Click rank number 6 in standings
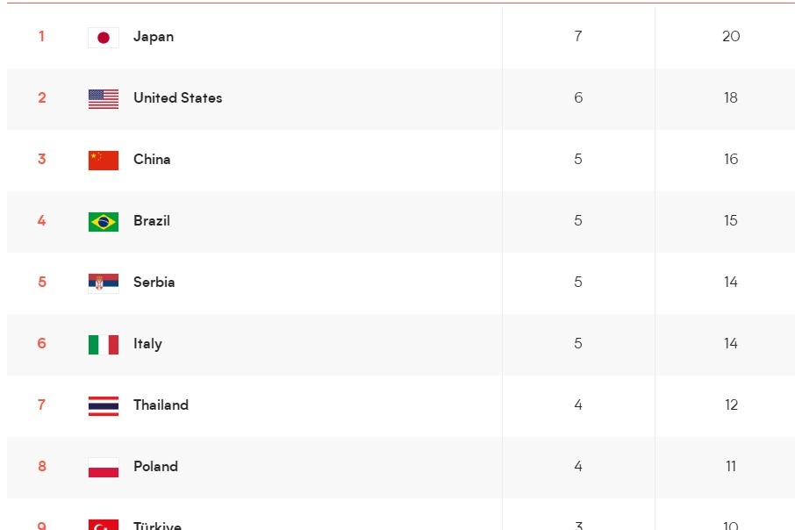This screenshot has width=795, height=530. [x=41, y=343]
